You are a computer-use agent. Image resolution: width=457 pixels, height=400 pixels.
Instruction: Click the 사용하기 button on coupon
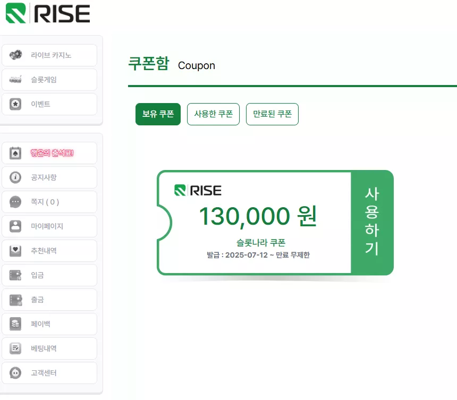(372, 222)
